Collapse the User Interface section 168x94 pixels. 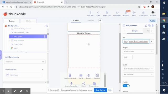click(x=43, y=69)
